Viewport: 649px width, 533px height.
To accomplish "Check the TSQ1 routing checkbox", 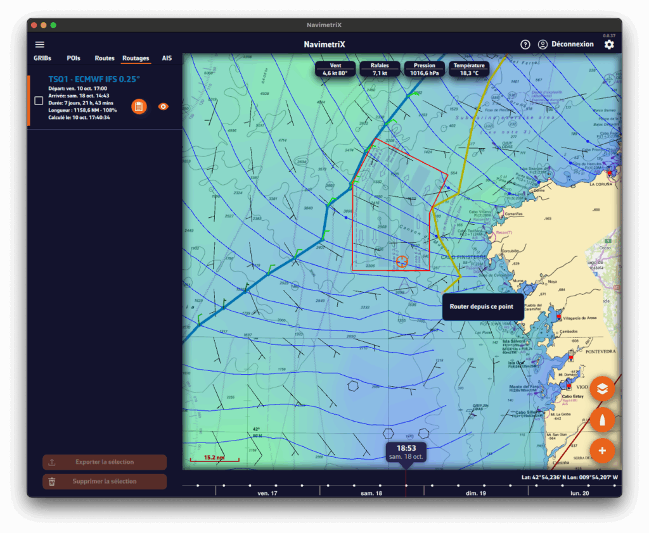I will tap(39, 101).
